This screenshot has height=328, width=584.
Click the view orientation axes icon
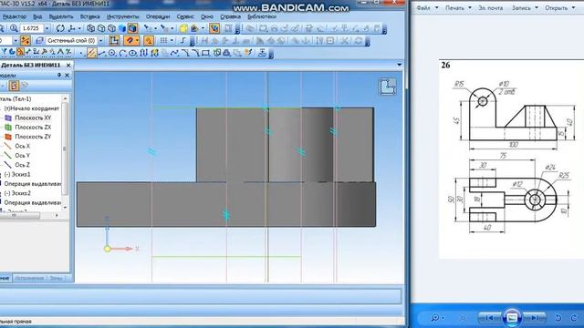point(71,28)
